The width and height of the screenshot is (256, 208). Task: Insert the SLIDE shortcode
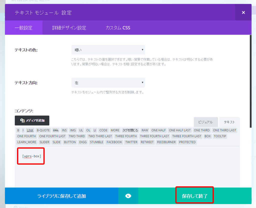coord(56,142)
